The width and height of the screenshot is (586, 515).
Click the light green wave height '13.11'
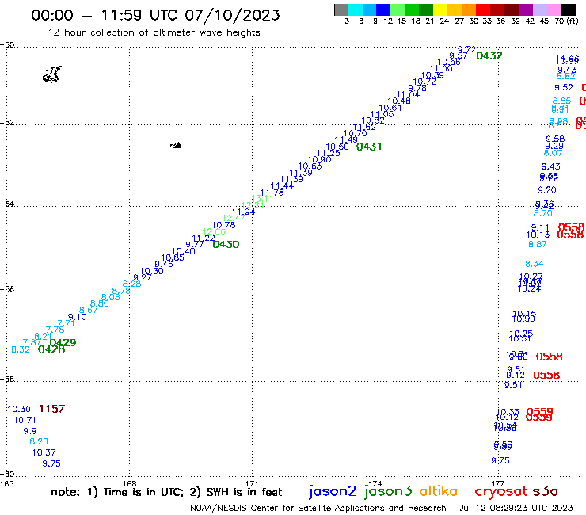click(x=263, y=199)
